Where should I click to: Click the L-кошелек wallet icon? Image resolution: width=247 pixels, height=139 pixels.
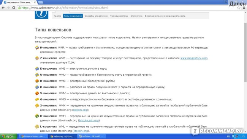click(x=37, y=127)
